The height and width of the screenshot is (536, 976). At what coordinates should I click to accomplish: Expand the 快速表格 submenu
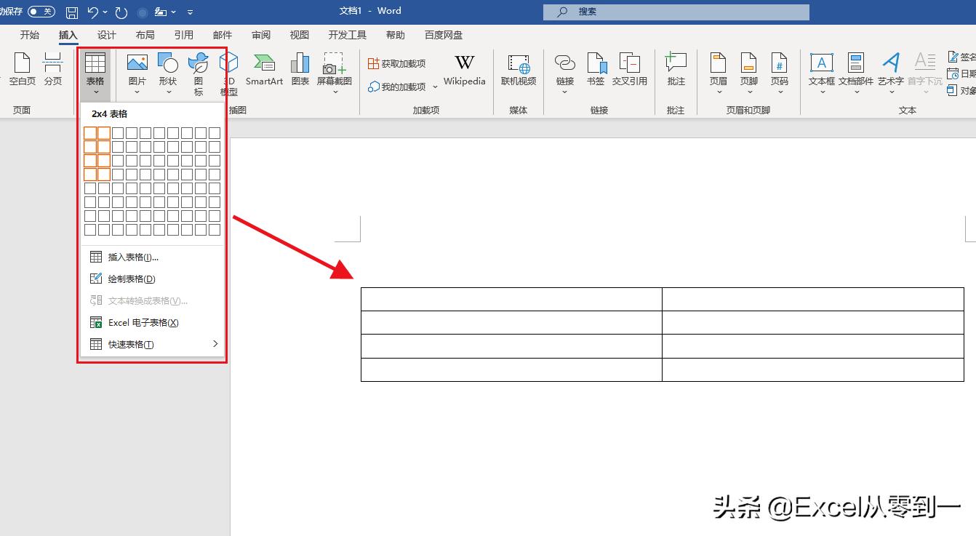[129, 344]
